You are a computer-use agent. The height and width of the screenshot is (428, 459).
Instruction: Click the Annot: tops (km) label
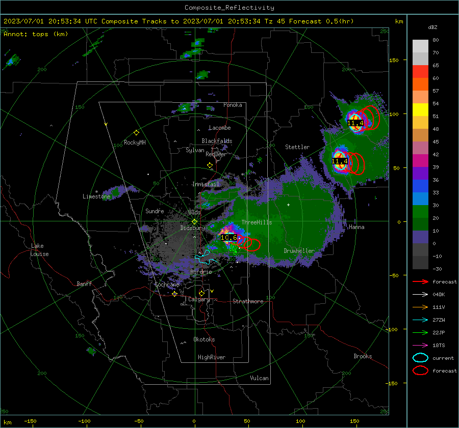click(36, 34)
